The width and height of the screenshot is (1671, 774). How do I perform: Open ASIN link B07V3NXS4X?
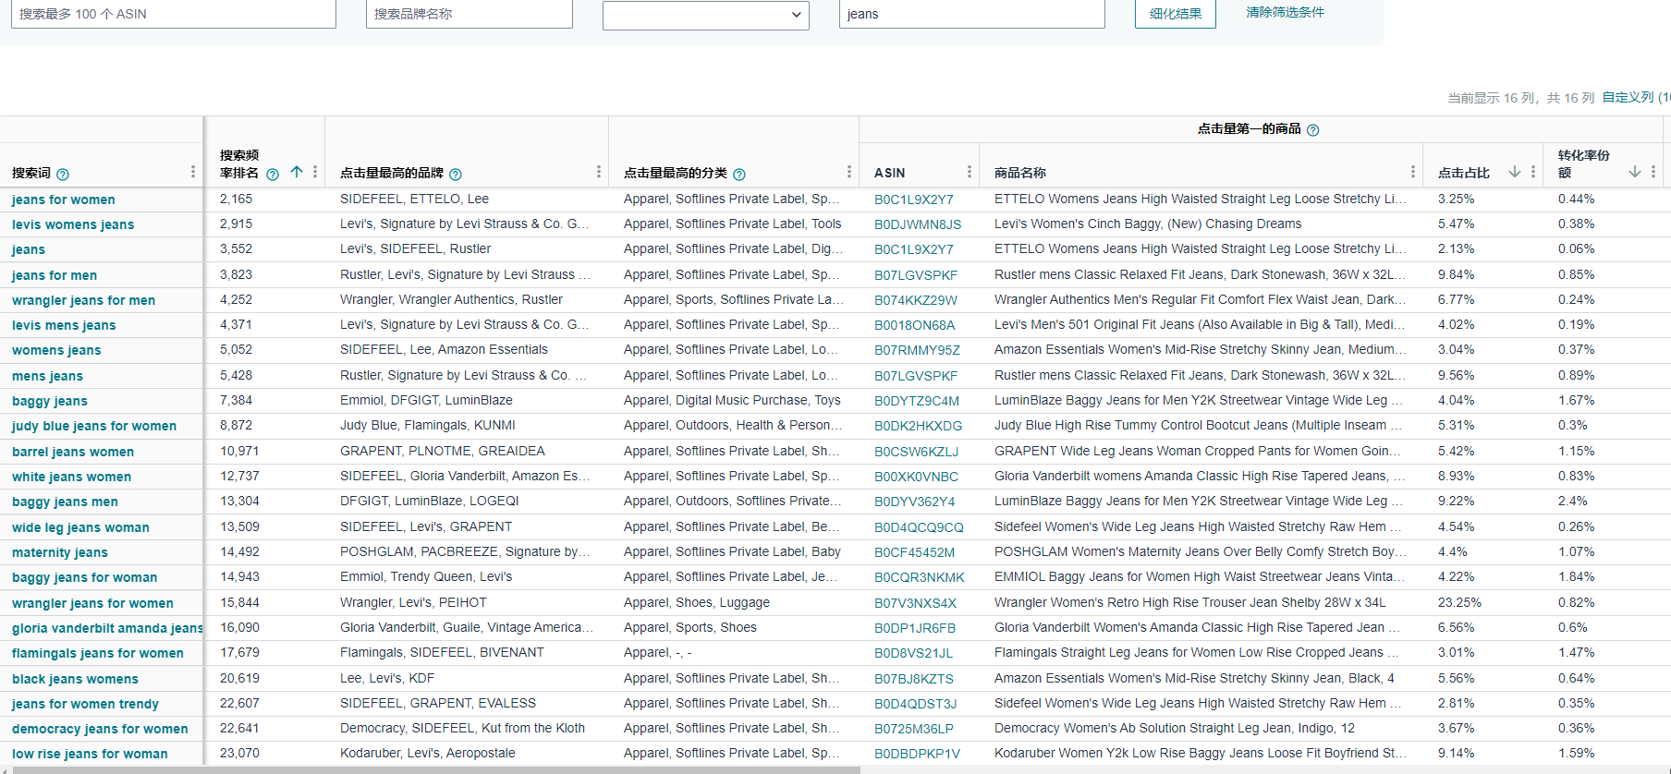tap(916, 603)
